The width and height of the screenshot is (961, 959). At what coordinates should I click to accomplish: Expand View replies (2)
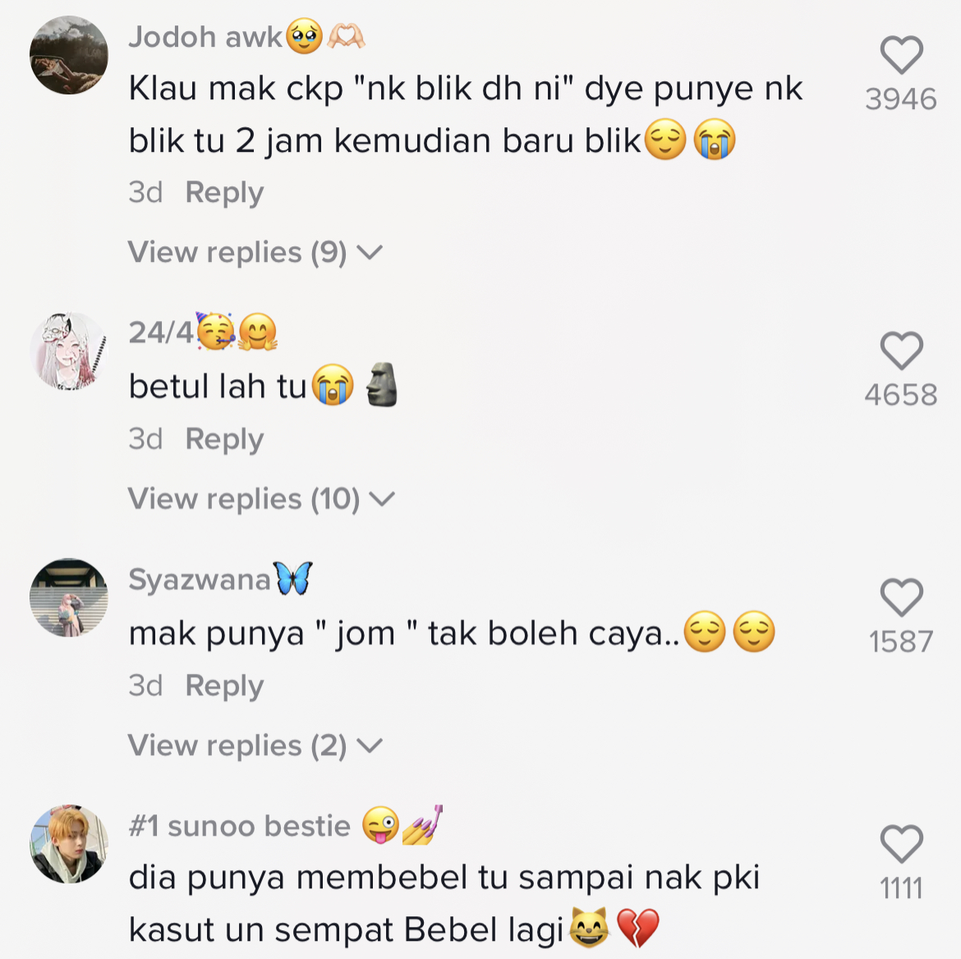pyautogui.click(x=255, y=746)
